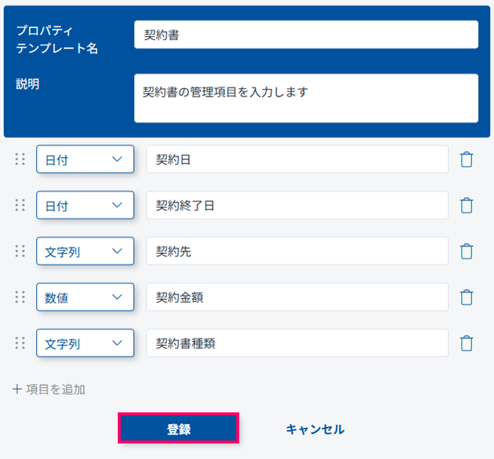Image resolution: width=494 pixels, height=459 pixels.
Task: Click 項目を追加 to add an item
Action: (49, 389)
